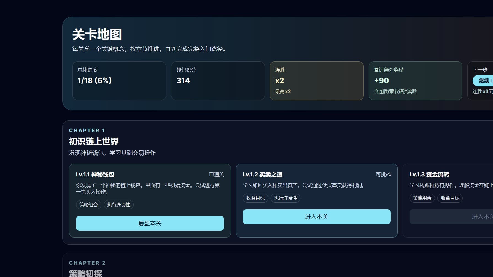
Task: Select the 收益目标 tag on Lv.1.3
Action: (450, 198)
